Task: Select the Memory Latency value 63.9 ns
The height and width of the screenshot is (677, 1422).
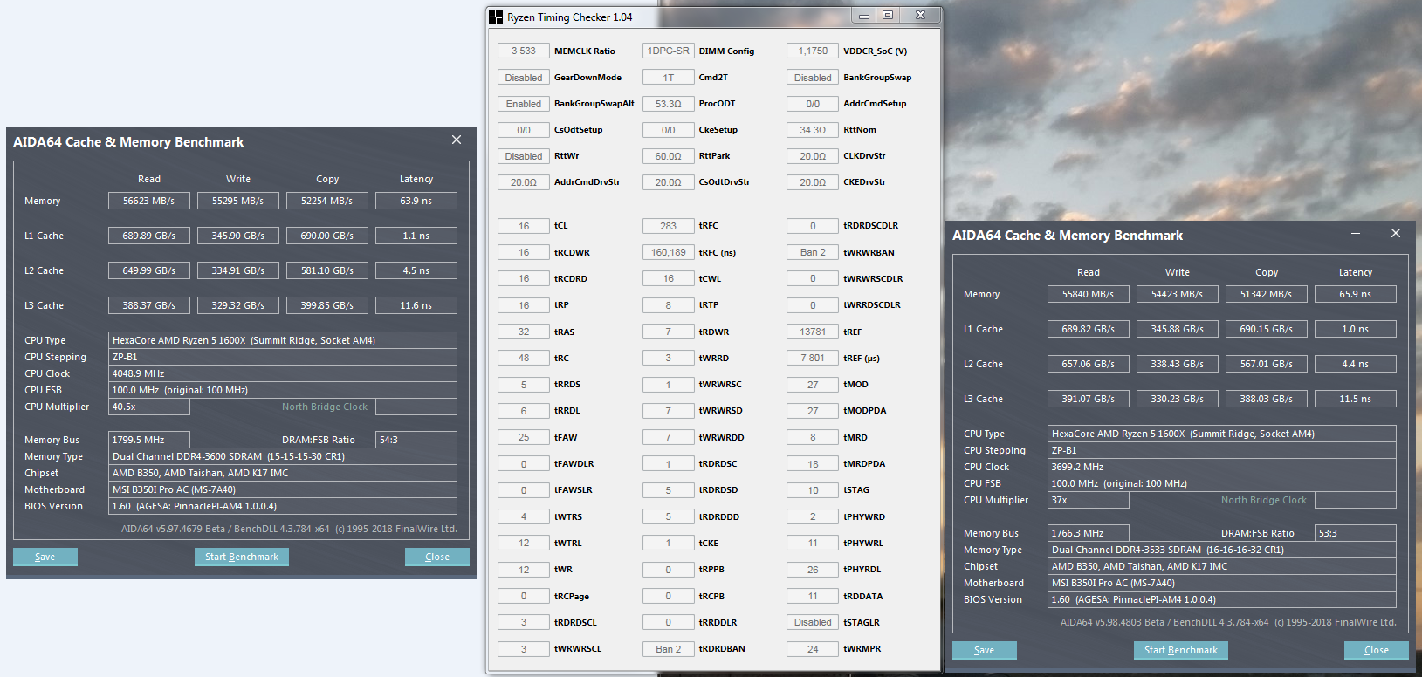Action: point(416,201)
